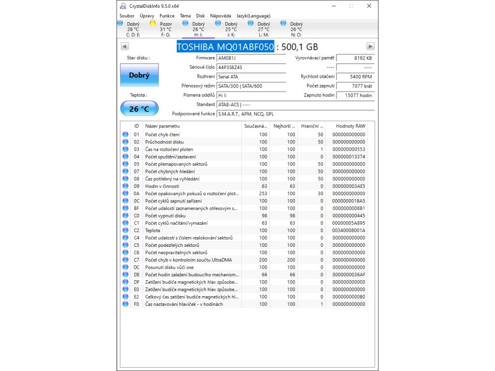Click status icon for Hodin v činnosti
Screen dimensions: 495x371
point(125,186)
